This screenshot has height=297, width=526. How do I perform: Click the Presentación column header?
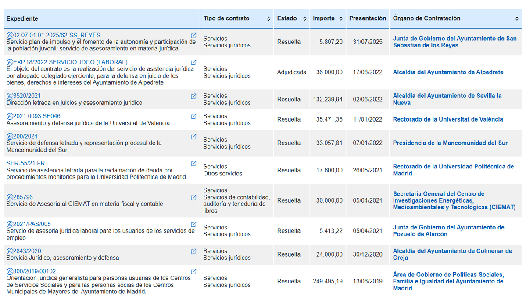(x=368, y=18)
